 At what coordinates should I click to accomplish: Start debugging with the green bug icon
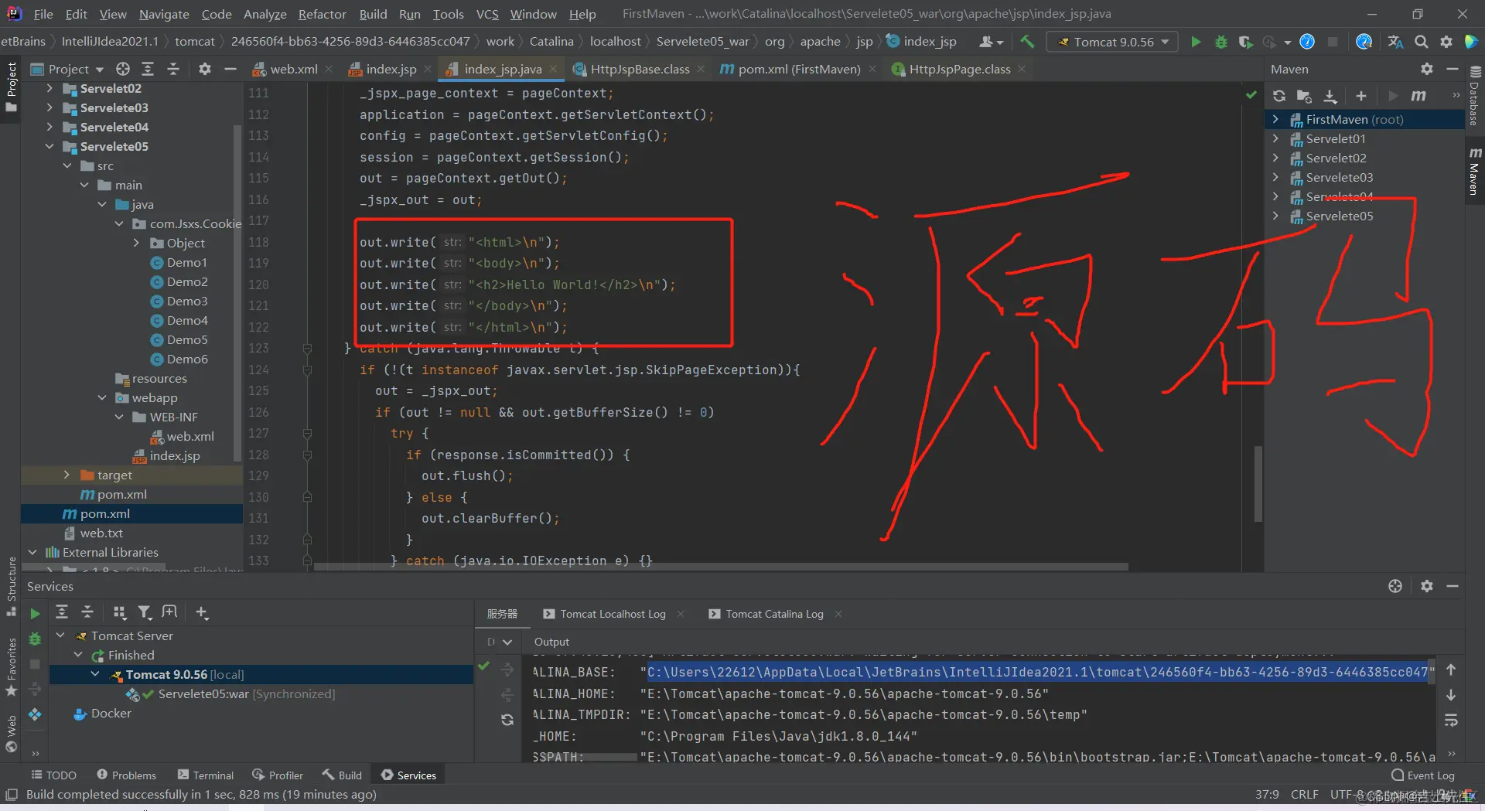(x=1221, y=42)
